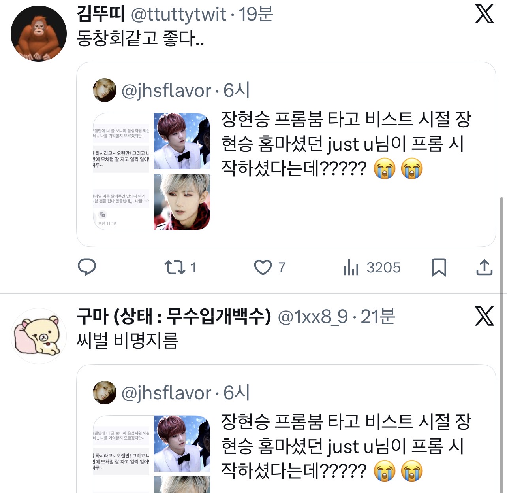Image resolution: width=507 pixels, height=493 pixels.
Task: Open silver-haired photo in first quoted tweet
Action: tap(182, 202)
